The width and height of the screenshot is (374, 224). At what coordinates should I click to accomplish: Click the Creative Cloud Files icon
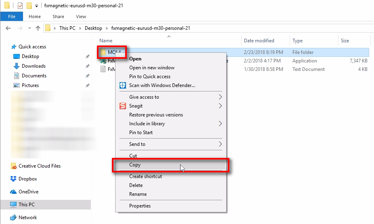[x=14, y=166]
